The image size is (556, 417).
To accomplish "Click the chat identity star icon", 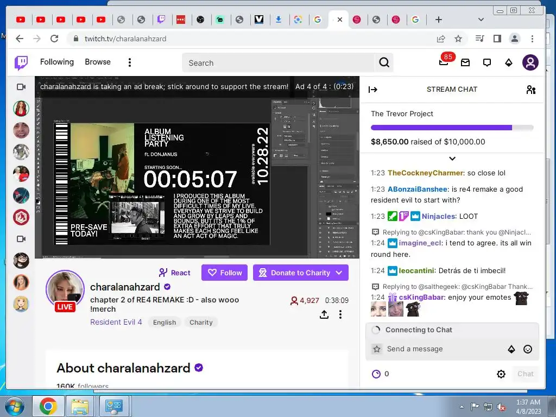I will [377, 349].
